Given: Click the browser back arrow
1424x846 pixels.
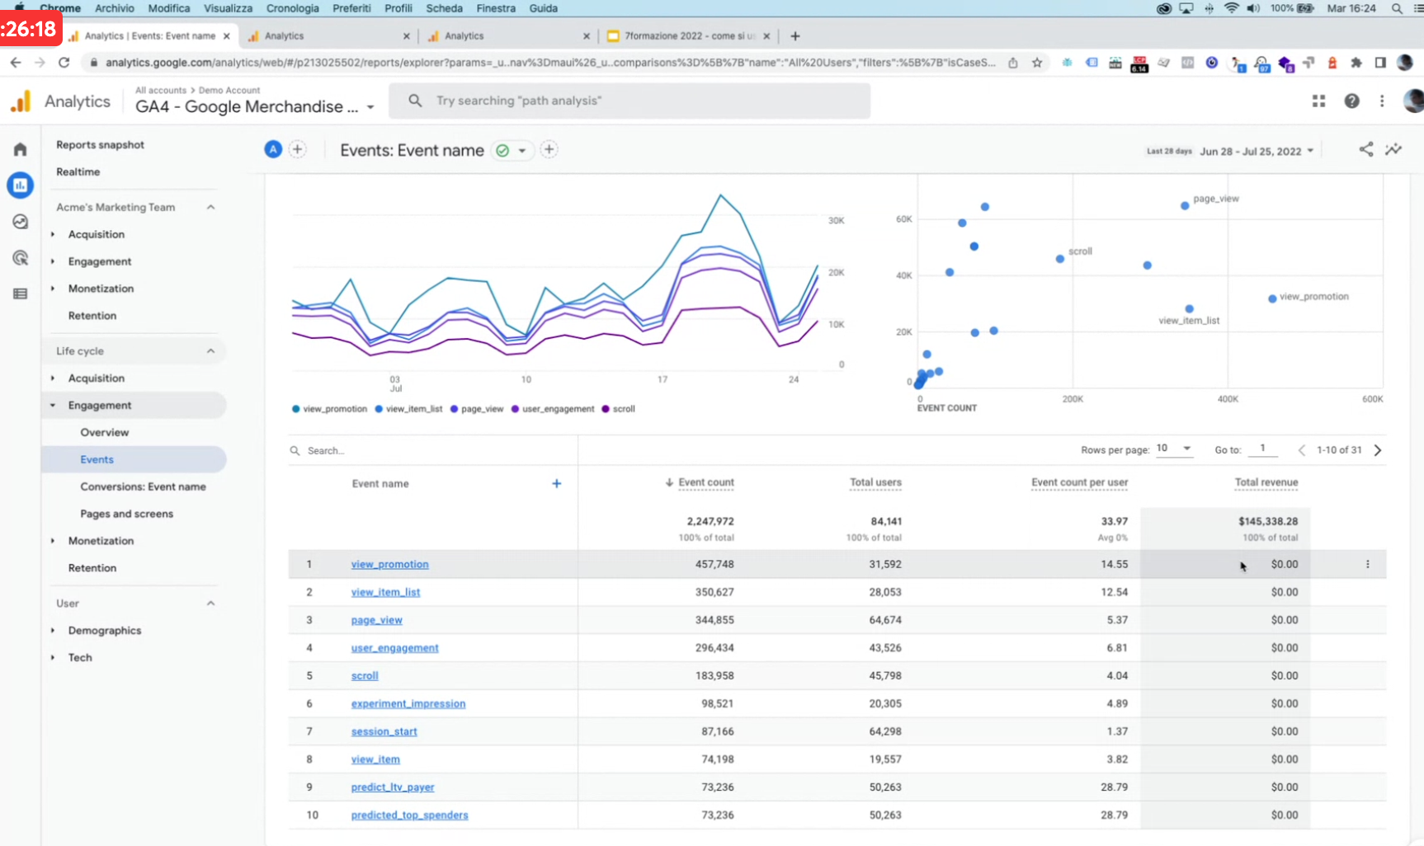Looking at the screenshot, I should tap(16, 63).
